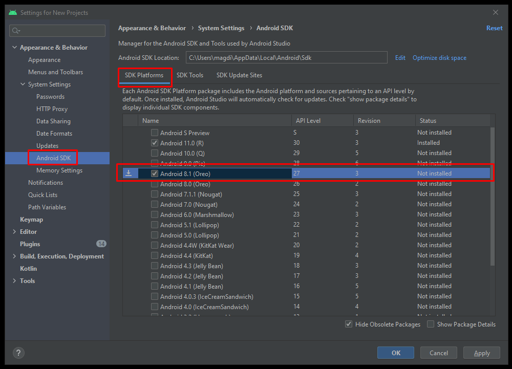Image resolution: width=512 pixels, height=369 pixels.
Task: Sort by the Revision column header
Action: pyautogui.click(x=385, y=121)
